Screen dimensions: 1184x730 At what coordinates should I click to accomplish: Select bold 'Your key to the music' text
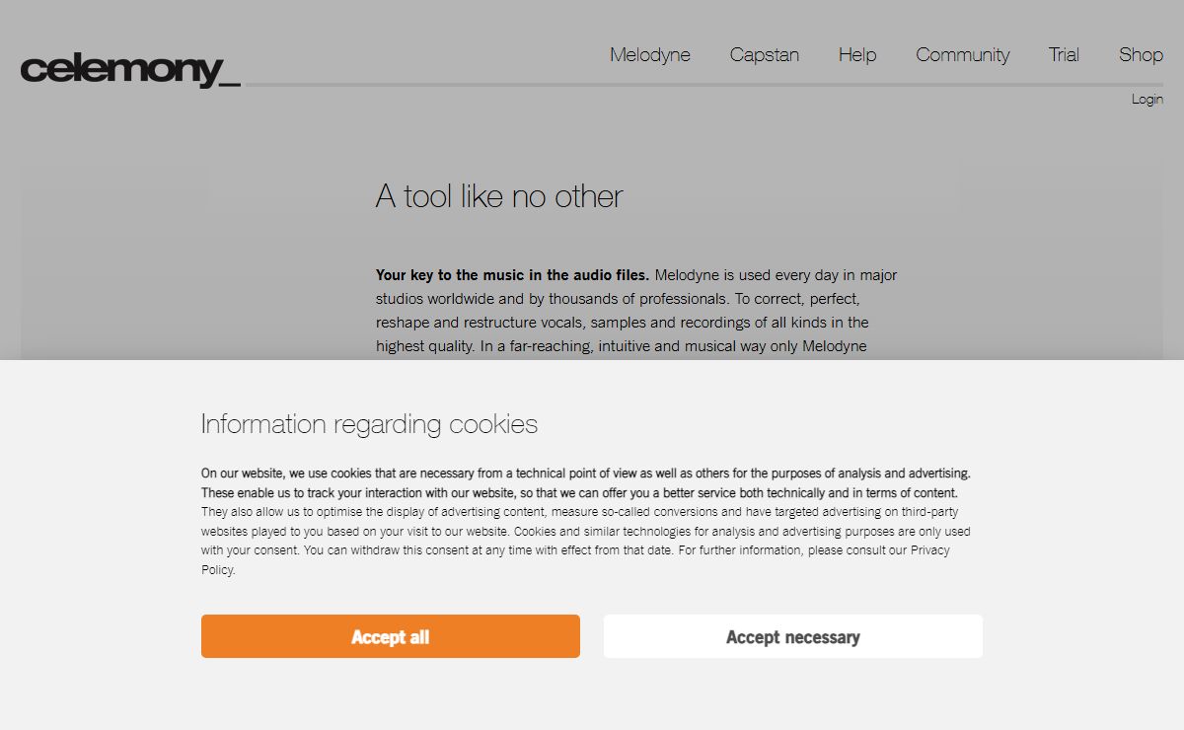point(512,275)
